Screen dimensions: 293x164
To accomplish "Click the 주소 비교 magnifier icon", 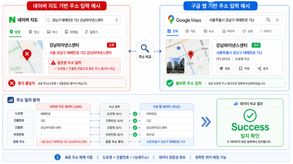I will pyautogui.click(x=145, y=48).
